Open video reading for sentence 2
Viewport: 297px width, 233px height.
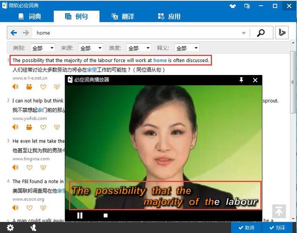(x=29, y=127)
